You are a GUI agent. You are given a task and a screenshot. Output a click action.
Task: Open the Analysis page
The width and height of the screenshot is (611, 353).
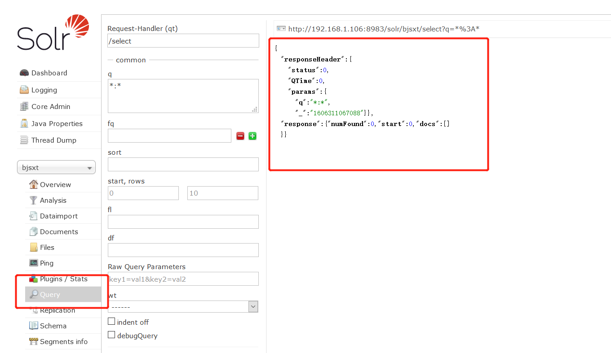[53, 200]
